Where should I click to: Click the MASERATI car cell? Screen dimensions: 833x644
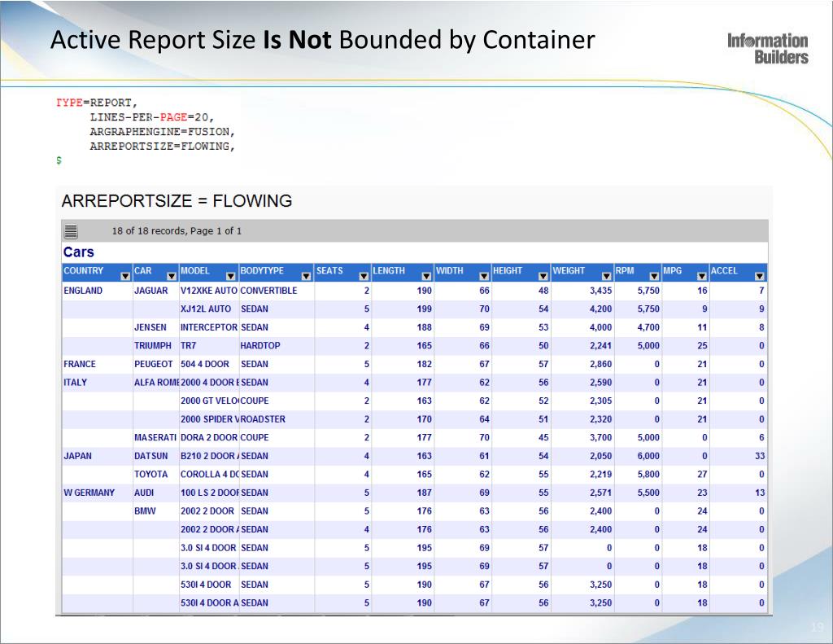pyautogui.click(x=155, y=438)
